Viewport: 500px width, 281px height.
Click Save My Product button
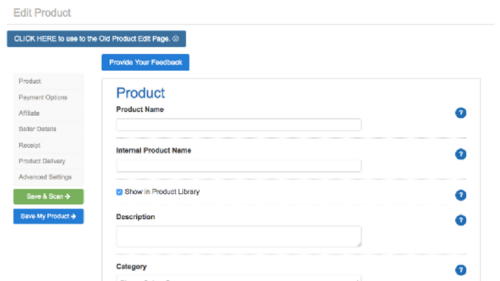coord(49,216)
